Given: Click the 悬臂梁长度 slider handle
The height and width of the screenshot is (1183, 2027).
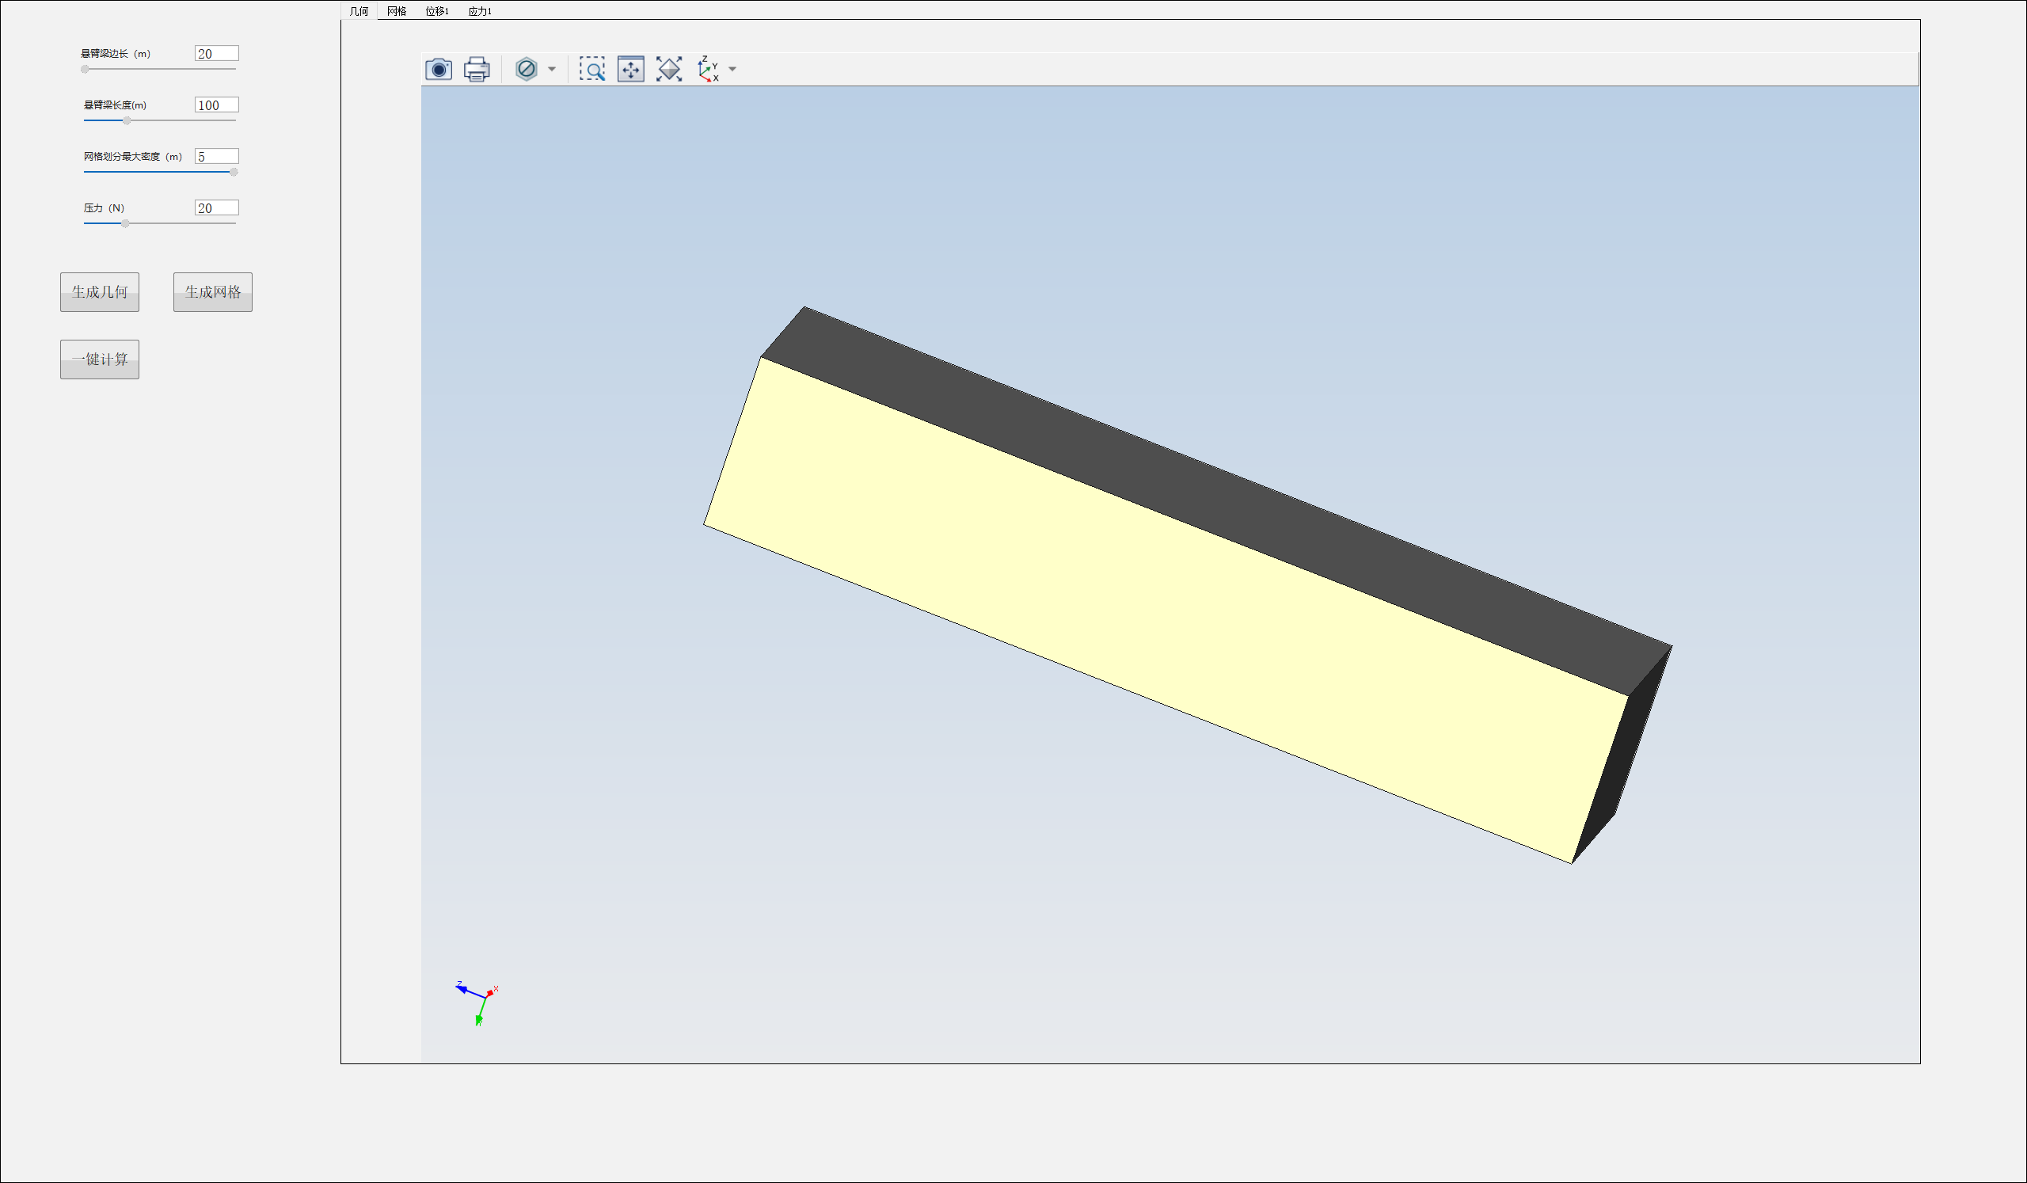Looking at the screenshot, I should [127, 120].
